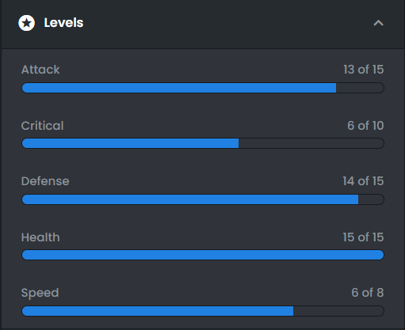The height and width of the screenshot is (330, 405).
Task: Select the Defense stat label
Action: pyautogui.click(x=45, y=181)
